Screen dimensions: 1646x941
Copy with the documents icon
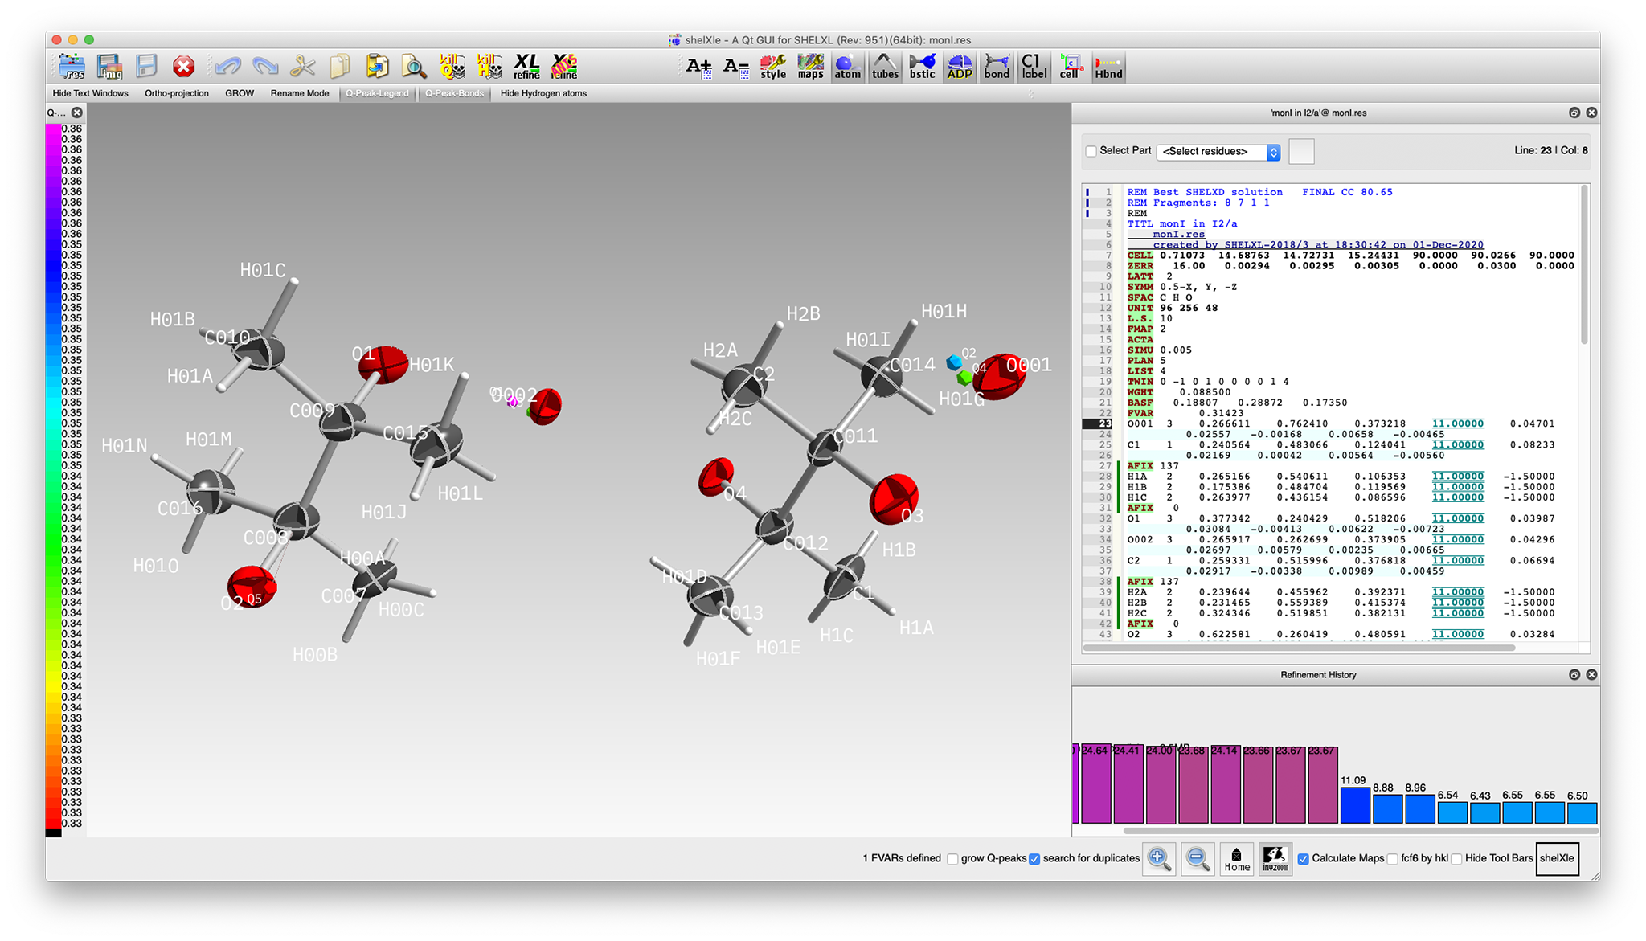pos(340,66)
